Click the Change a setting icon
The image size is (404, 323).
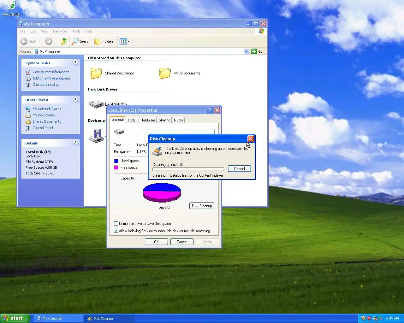[28, 85]
